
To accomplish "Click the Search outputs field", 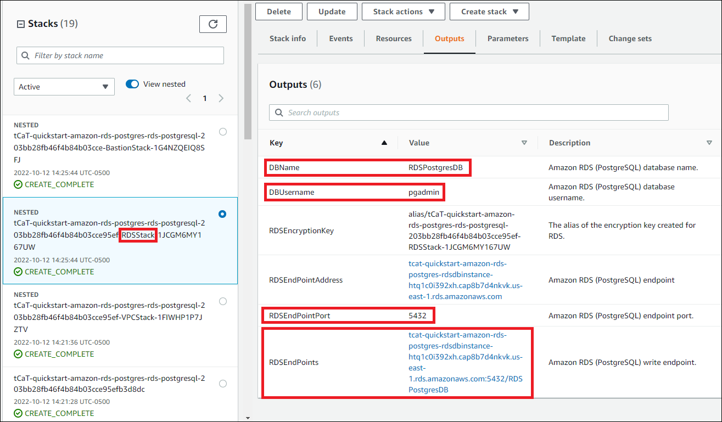I will click(x=469, y=112).
